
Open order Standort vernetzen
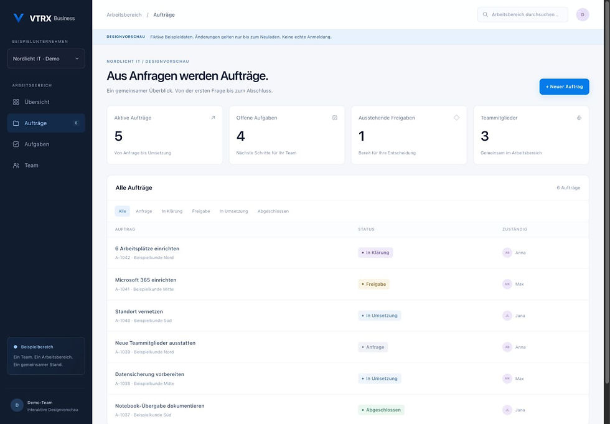coord(139,311)
